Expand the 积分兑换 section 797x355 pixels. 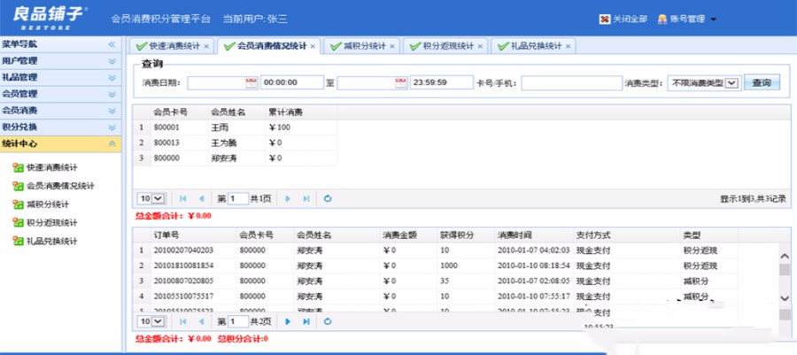point(112,127)
